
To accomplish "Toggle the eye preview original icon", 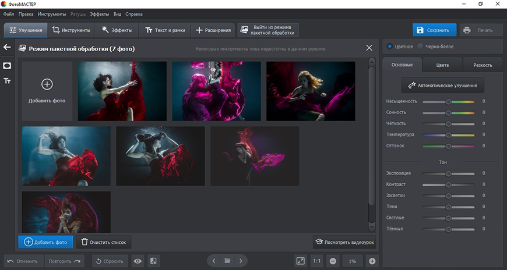I will click(x=138, y=261).
